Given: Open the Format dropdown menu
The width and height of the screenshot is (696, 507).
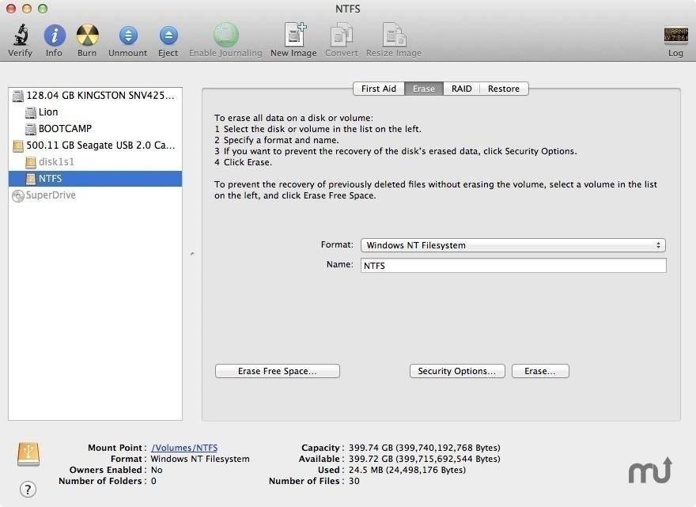Looking at the screenshot, I should pyautogui.click(x=513, y=245).
